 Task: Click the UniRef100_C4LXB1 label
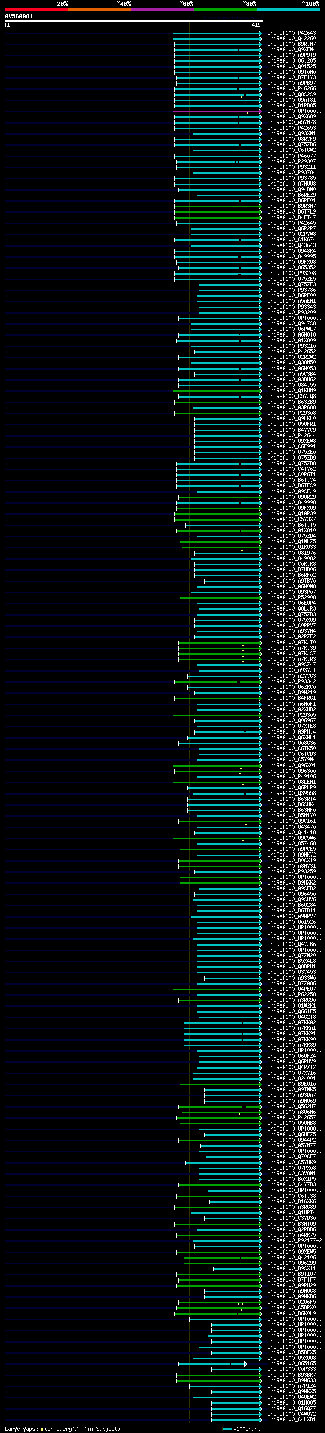click(x=291, y=1420)
